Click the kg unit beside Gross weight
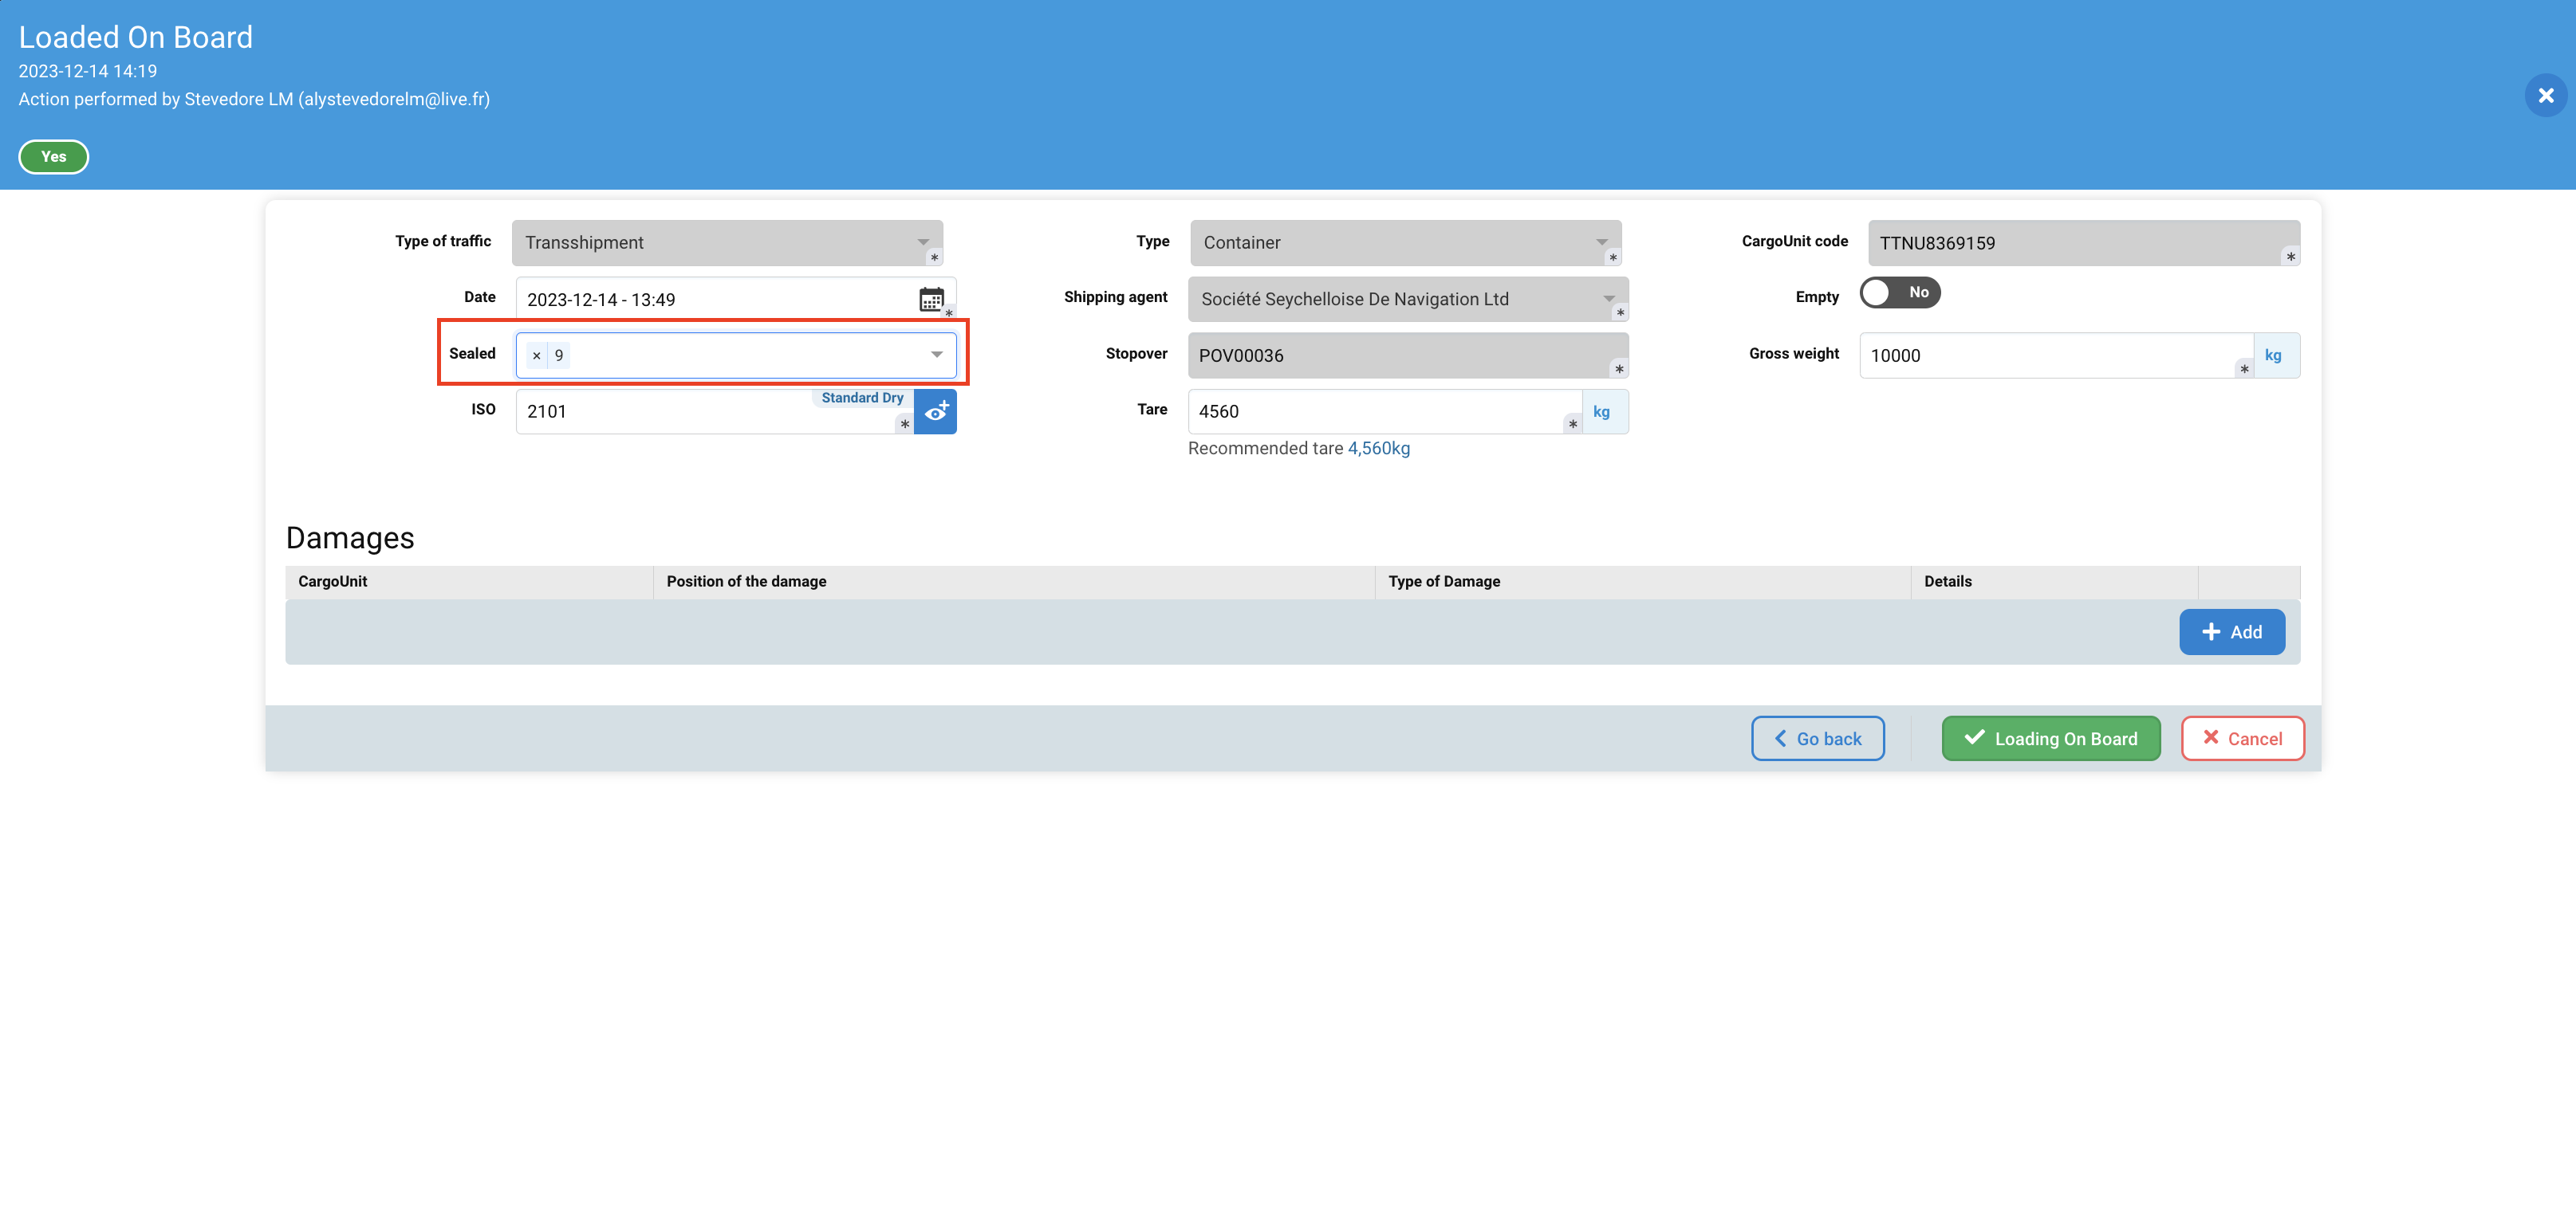 pyautogui.click(x=2272, y=355)
